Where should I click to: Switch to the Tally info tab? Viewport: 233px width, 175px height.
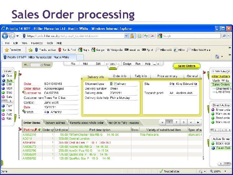pos(140,76)
